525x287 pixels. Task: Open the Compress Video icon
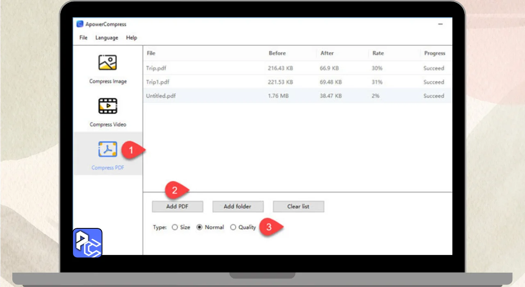pos(107,106)
